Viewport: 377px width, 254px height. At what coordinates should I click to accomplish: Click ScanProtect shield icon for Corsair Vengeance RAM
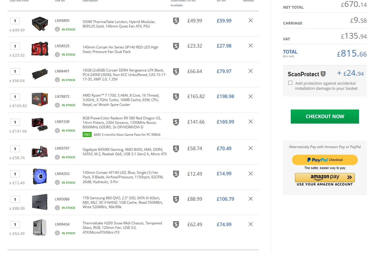[x=176, y=72]
